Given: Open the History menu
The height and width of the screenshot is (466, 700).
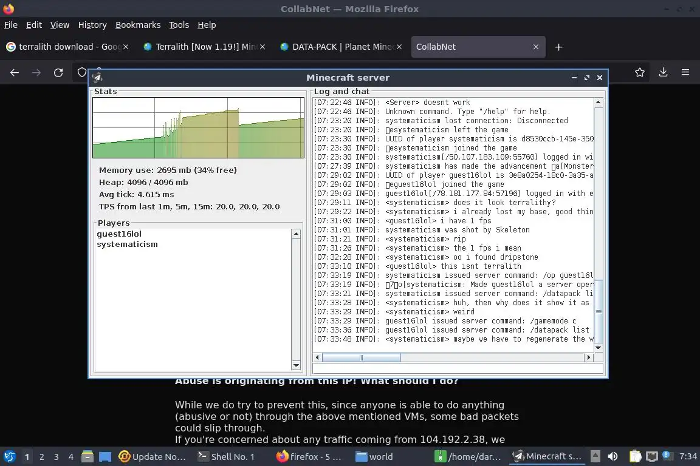Looking at the screenshot, I should (x=92, y=25).
